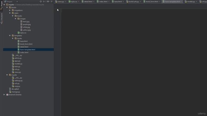Click the form-template.html file icon in tree
The width and height of the screenshot is (207, 116).
[x=19, y=50]
